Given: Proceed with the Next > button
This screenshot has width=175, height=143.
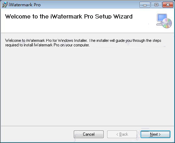Looking at the screenshot, I should coord(156,134).
